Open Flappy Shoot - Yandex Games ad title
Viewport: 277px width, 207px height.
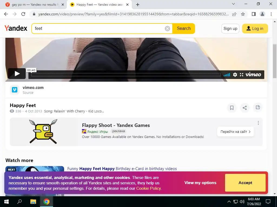click(116, 125)
